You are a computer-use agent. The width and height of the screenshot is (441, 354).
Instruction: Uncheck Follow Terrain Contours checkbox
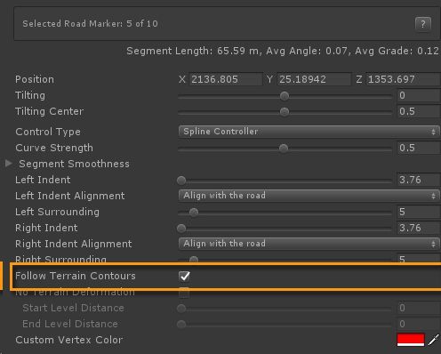tap(185, 276)
